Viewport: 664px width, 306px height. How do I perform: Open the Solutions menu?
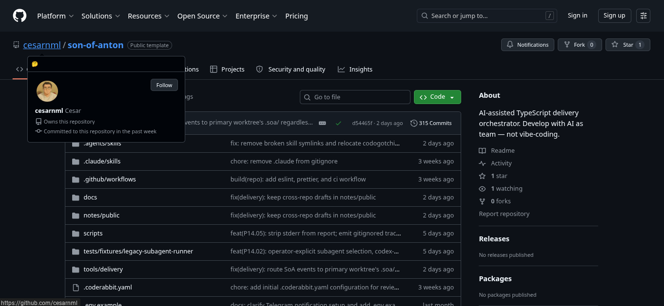100,16
